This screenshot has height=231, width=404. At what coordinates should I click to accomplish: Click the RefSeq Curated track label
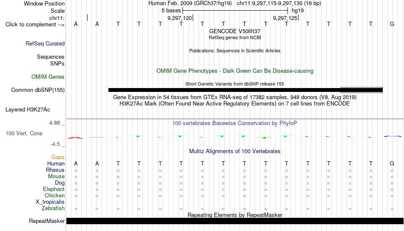point(45,43)
